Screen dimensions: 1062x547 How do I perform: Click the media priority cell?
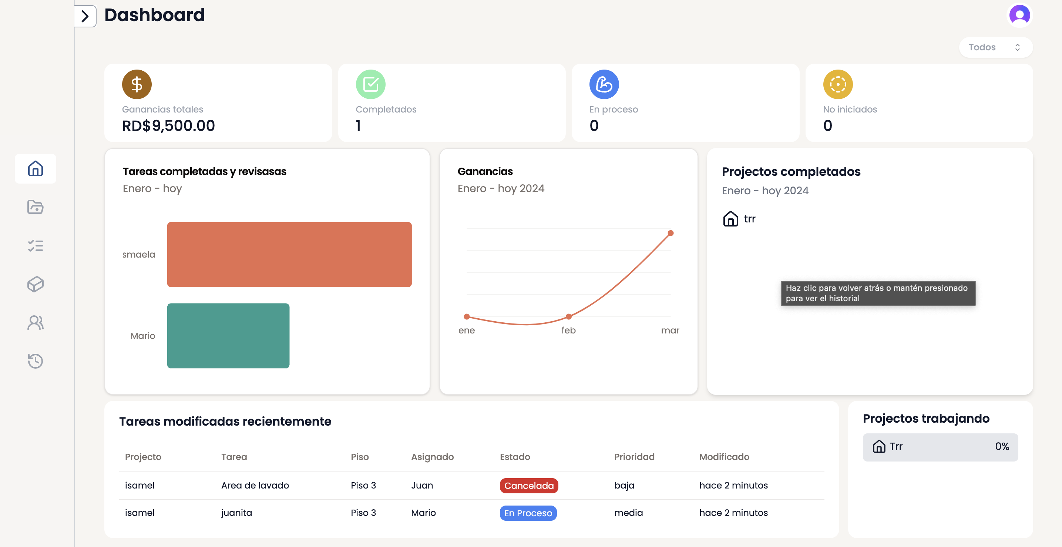[628, 513]
